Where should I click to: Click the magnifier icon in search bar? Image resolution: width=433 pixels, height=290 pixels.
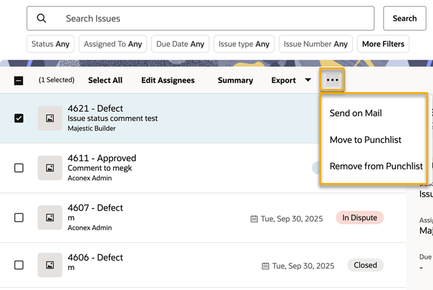tap(42, 19)
